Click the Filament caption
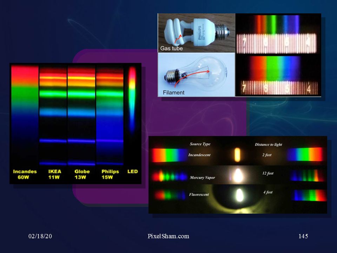 (173, 92)
